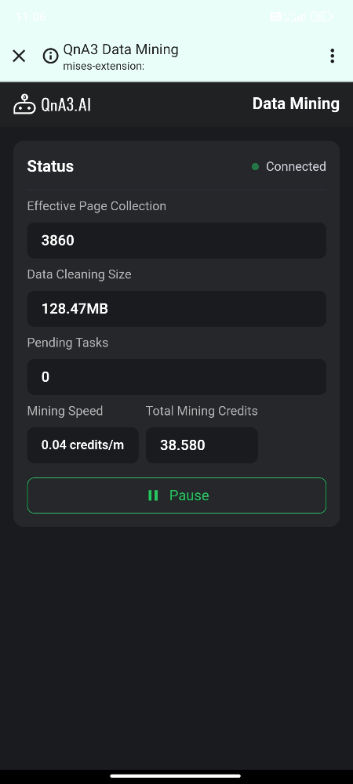
Task: Click the QnA3.AI brand name text
Action: tap(66, 105)
